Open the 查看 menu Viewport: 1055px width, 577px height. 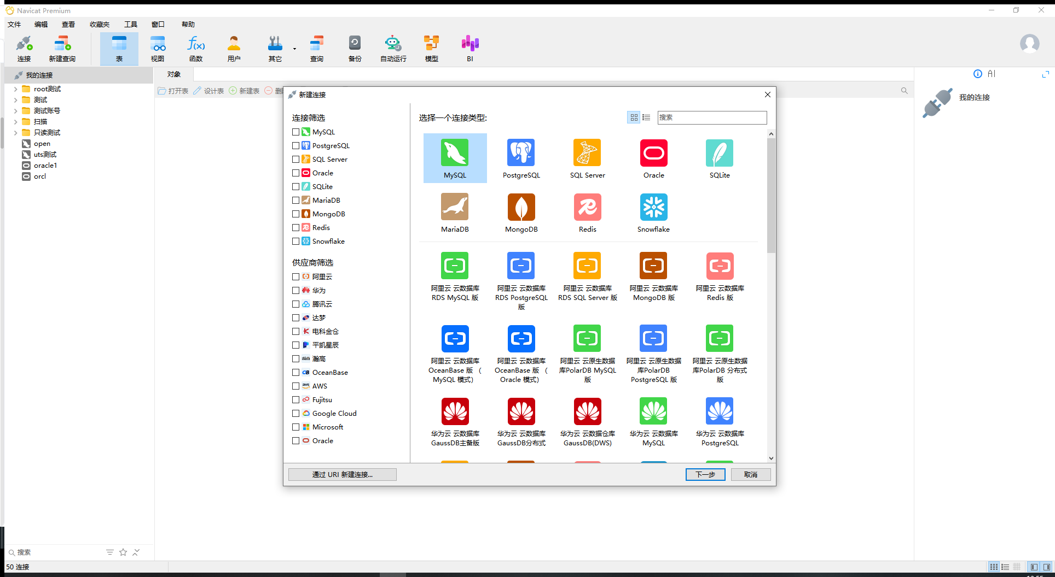(x=68, y=24)
